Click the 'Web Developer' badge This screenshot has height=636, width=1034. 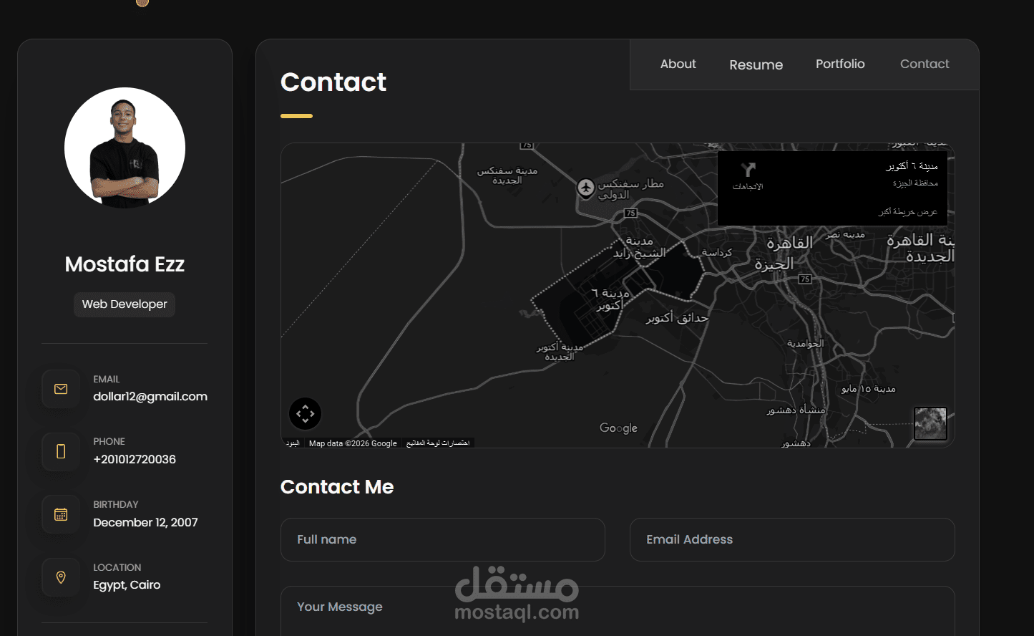click(125, 304)
